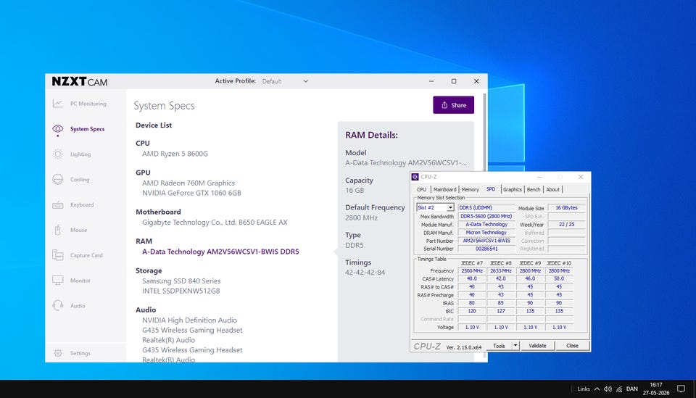The height and width of the screenshot is (398, 696).
Task: Click the DRAM Manuf. Micron Technology field
Action: (486, 233)
